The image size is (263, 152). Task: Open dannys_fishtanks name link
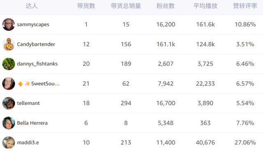click(37, 64)
